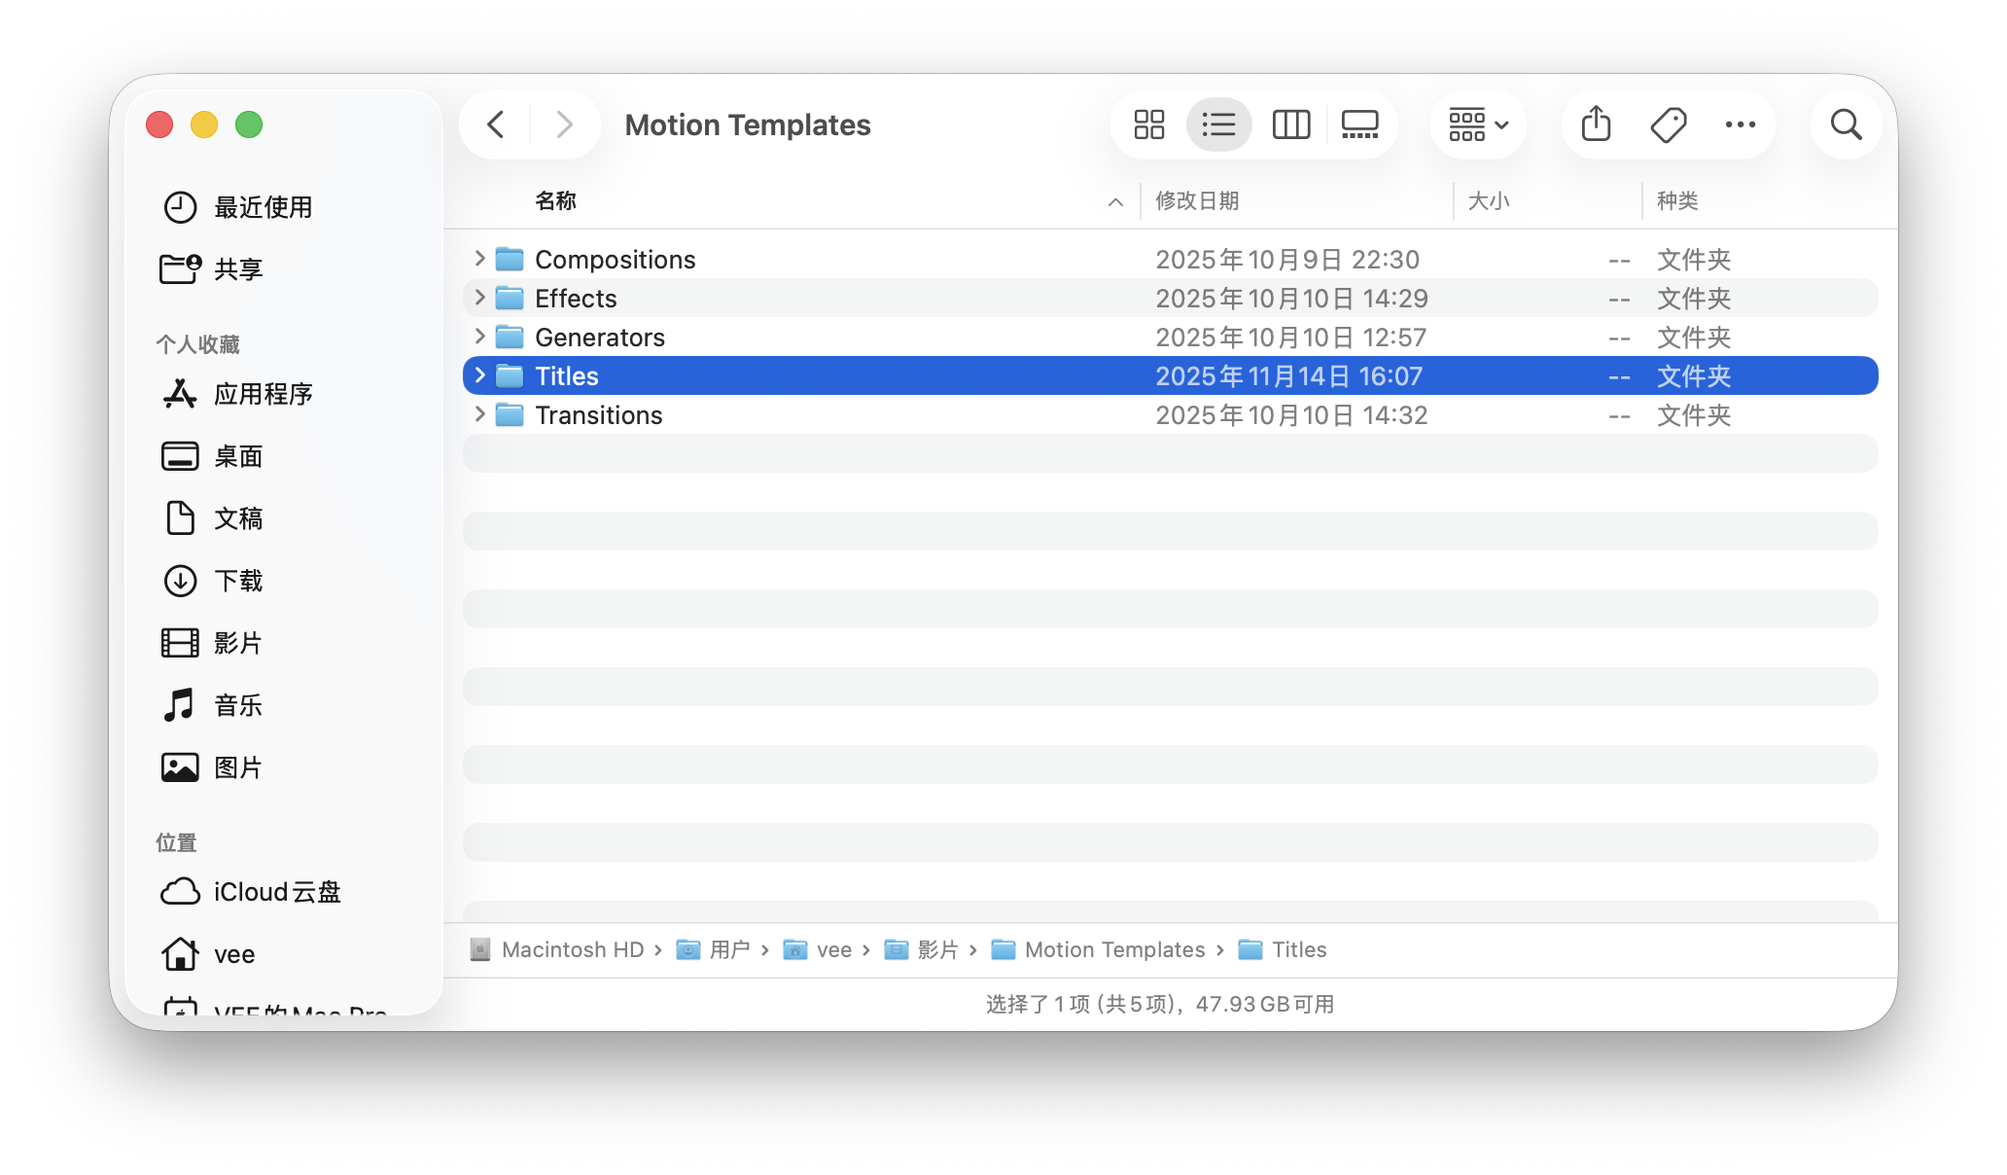Expand the Transitions folder chevron
This screenshot has width=2007, height=1175.
(479, 414)
